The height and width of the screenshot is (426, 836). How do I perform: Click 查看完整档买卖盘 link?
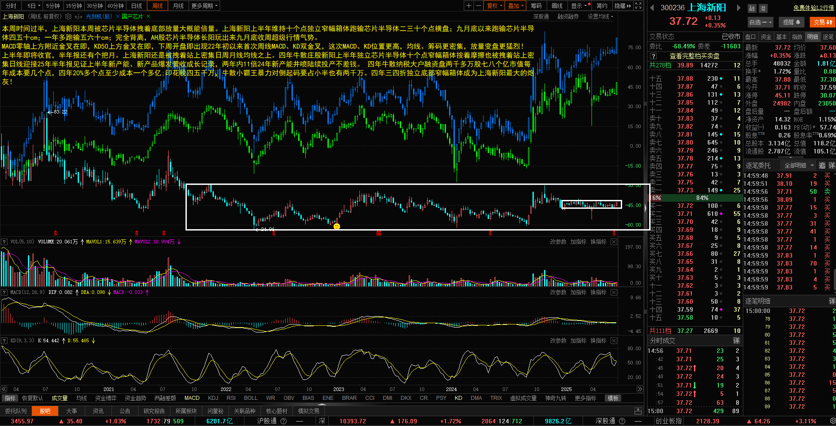[x=694, y=56]
